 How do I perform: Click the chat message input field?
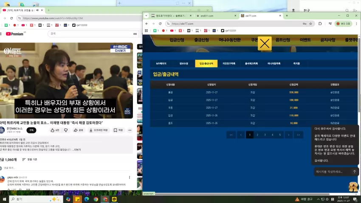(x=332, y=172)
